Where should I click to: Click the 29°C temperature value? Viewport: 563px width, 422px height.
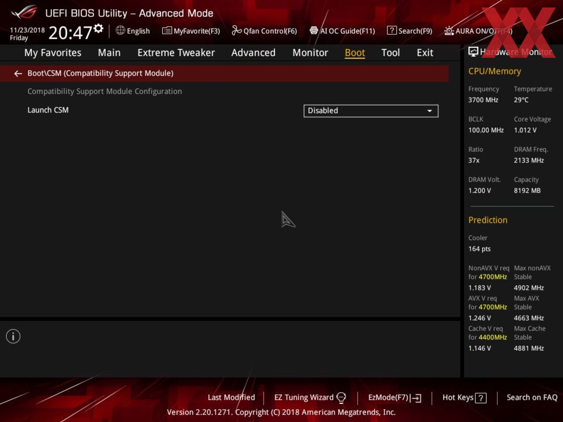tap(521, 100)
